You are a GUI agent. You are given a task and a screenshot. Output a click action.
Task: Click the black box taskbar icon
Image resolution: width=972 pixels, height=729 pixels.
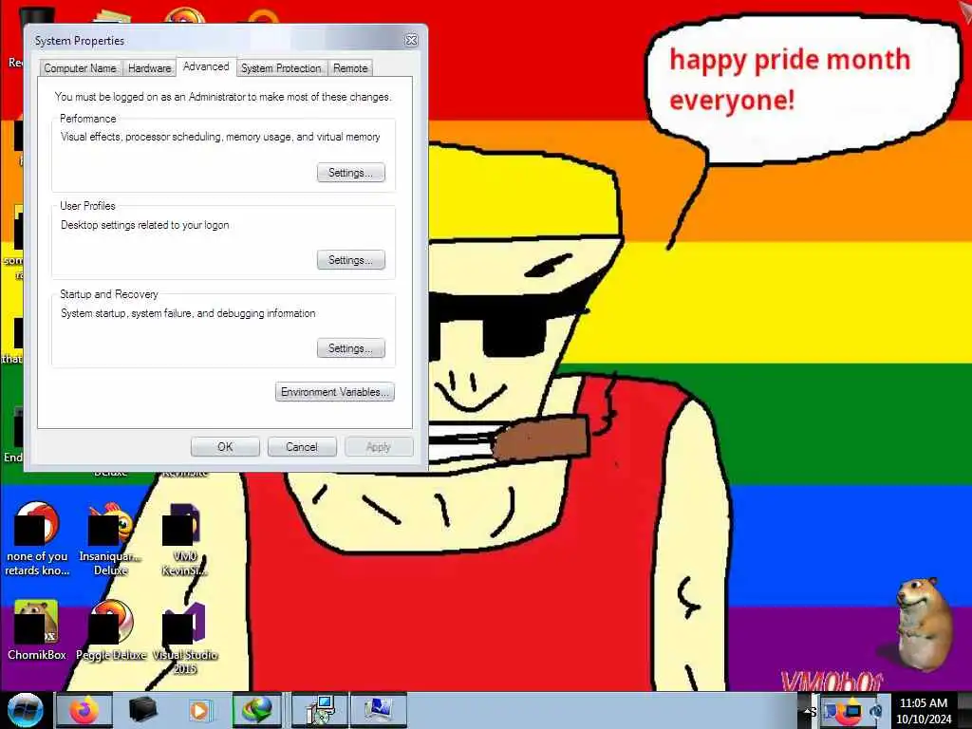(x=142, y=710)
